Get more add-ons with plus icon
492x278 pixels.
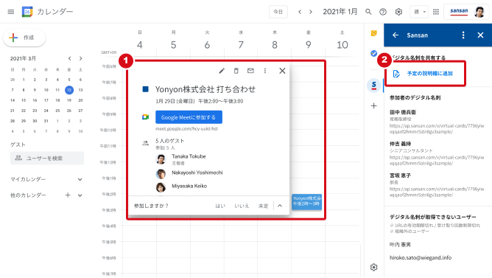click(373, 105)
